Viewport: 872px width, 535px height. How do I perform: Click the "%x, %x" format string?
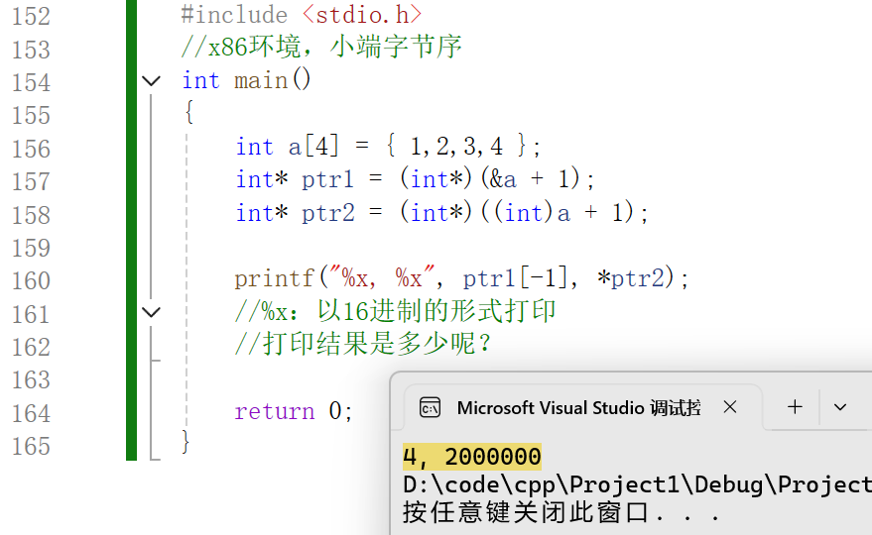point(383,277)
